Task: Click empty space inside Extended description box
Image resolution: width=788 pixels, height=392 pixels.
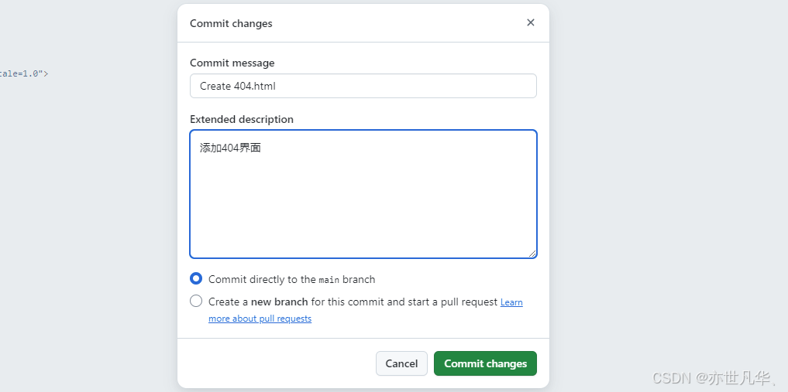Action: [363, 209]
